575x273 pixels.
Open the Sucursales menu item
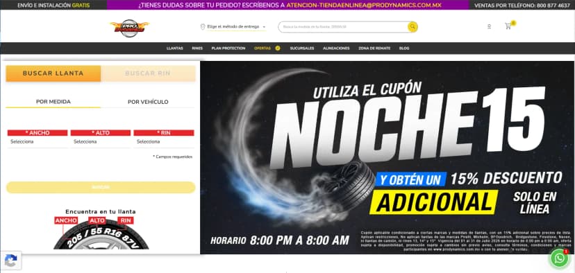[x=302, y=49]
